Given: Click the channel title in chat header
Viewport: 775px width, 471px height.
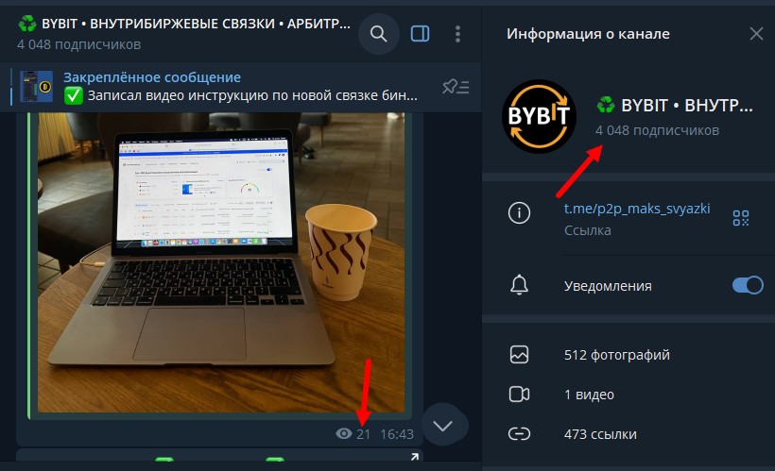Looking at the screenshot, I should pos(196,24).
